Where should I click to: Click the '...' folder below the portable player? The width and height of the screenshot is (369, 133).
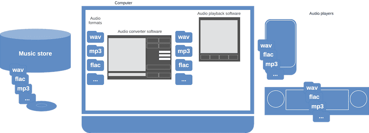click(x=275, y=74)
